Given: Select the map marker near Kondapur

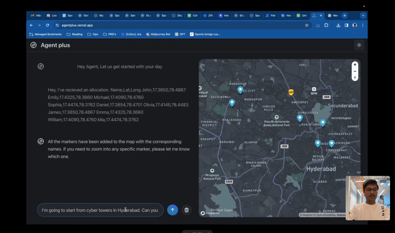Looking at the screenshot, I should (x=240, y=90).
